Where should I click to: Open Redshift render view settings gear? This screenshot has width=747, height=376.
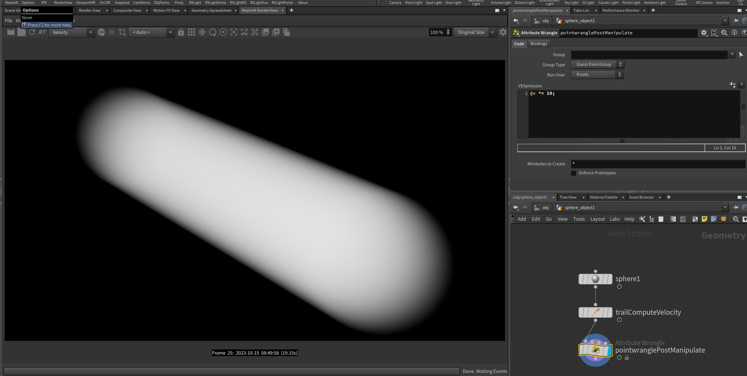(503, 32)
